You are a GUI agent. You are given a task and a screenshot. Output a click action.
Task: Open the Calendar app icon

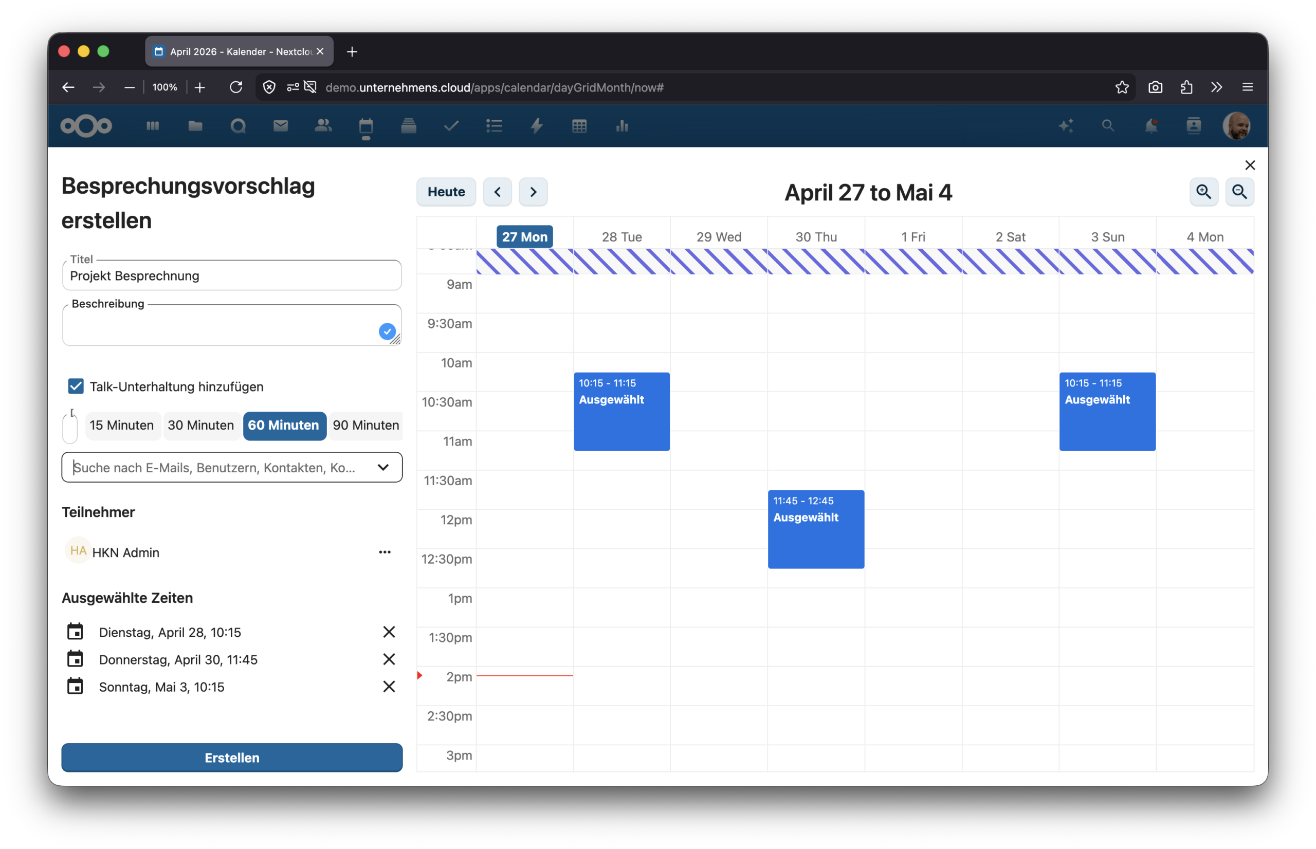(x=366, y=126)
